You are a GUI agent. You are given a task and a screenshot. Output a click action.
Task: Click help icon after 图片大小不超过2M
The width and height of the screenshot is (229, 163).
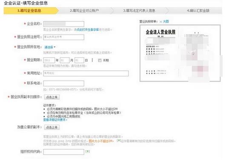[x=119, y=140]
